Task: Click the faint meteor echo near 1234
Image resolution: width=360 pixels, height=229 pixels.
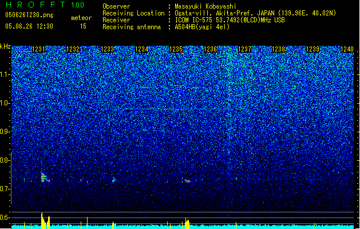Action: [x=114, y=180]
